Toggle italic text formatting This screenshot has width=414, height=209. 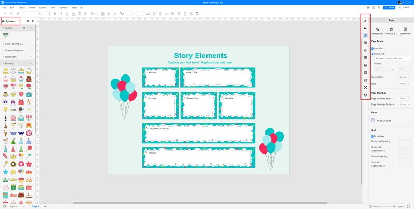(61, 14)
